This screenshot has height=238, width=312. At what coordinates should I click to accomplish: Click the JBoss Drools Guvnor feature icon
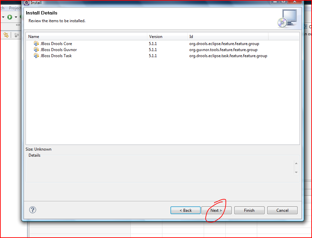(36, 50)
